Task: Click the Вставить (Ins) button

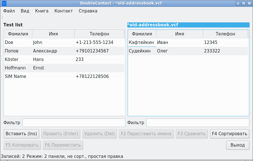Action: click(21, 134)
